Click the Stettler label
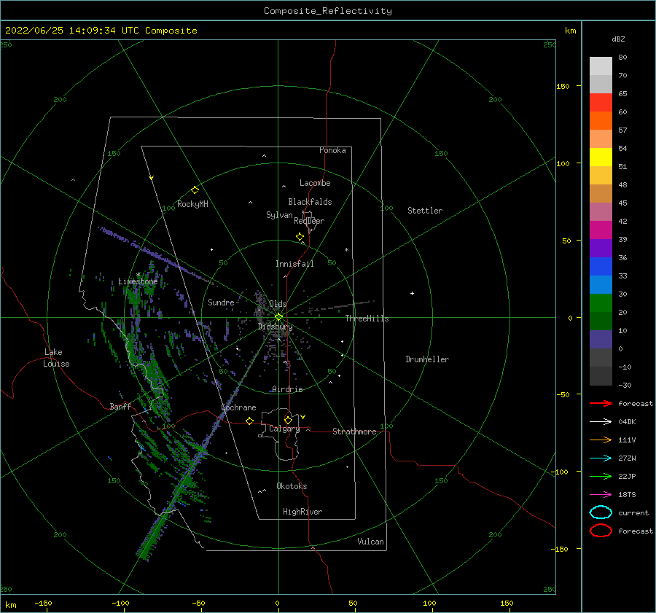656x613 pixels. click(x=425, y=211)
